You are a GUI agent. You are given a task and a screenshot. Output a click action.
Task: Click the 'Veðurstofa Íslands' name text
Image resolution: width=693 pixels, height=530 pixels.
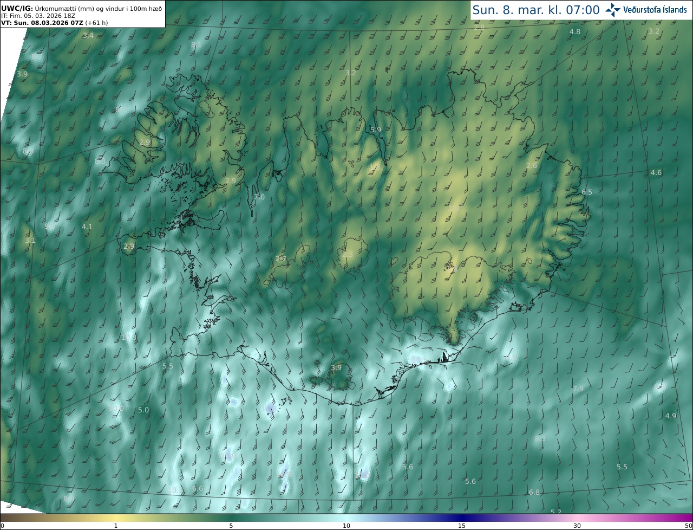click(655, 10)
